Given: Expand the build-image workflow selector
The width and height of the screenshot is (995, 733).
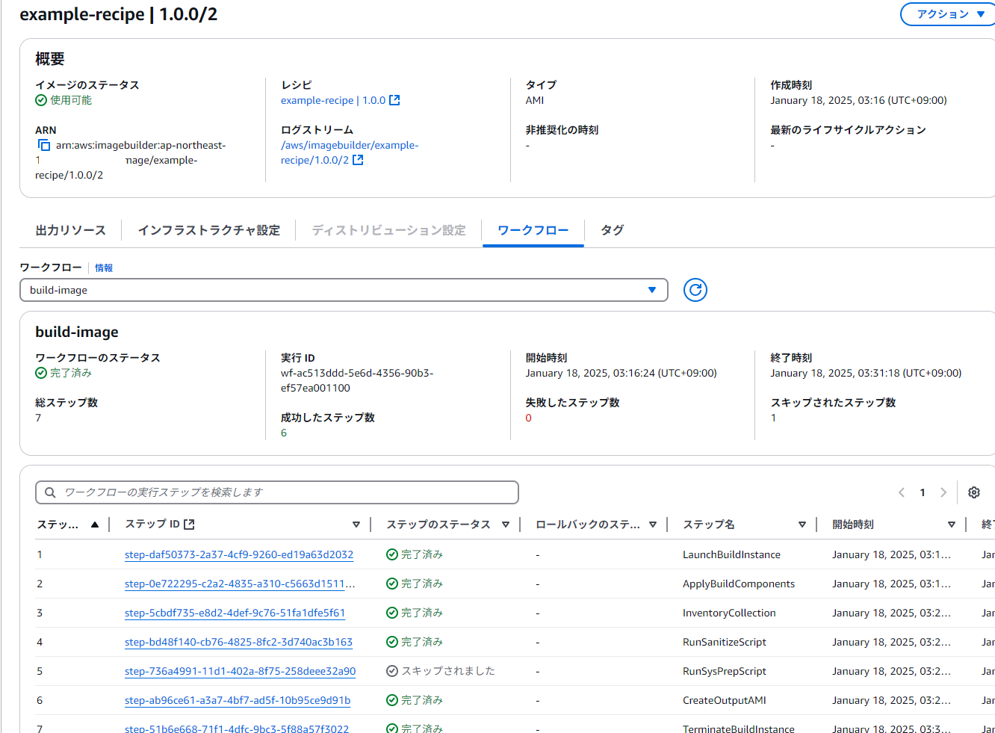Looking at the screenshot, I should [x=344, y=290].
